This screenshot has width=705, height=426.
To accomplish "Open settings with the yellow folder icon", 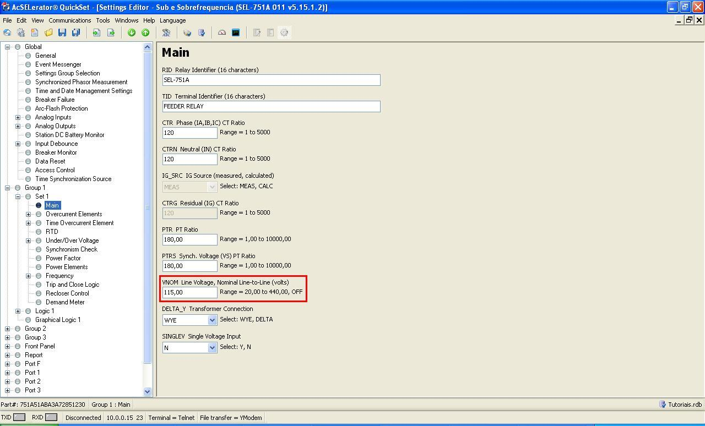I will point(48,32).
